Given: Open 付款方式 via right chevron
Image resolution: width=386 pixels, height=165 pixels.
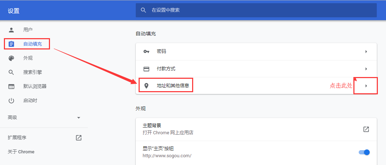Looking at the screenshot, I should [x=366, y=69].
